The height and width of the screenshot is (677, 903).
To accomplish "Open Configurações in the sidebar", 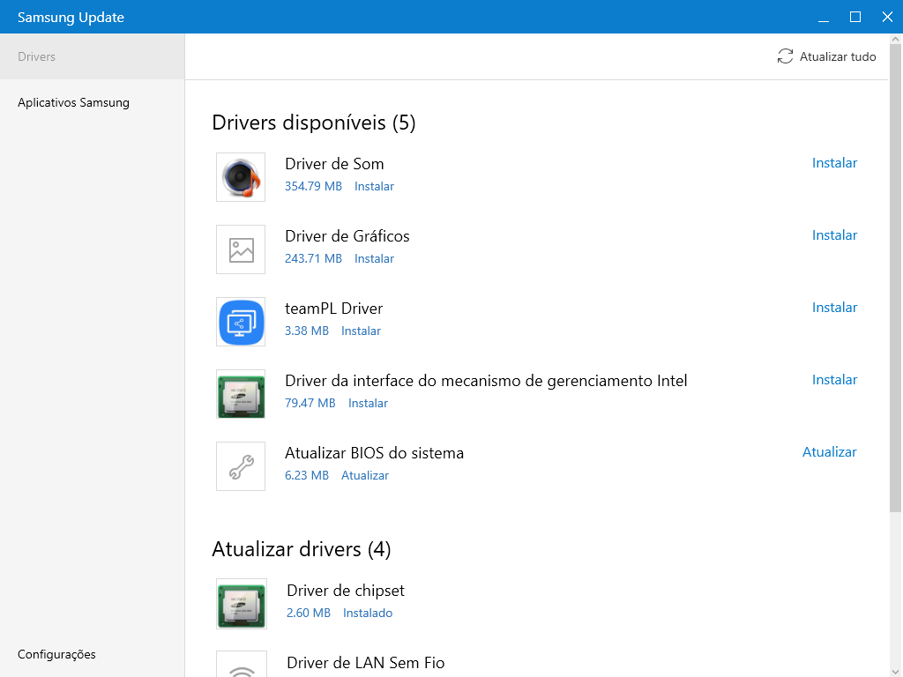I will (56, 655).
